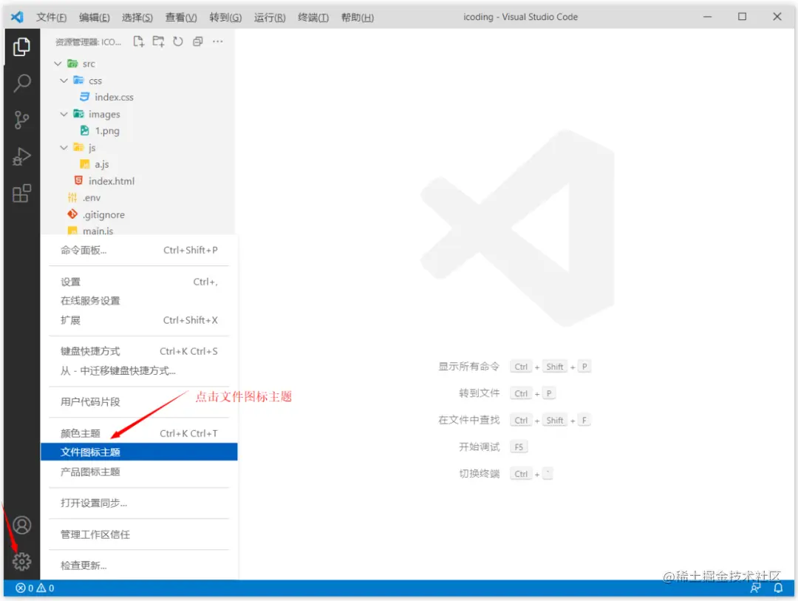Select the images folder name
Screen dimensions: 798x601
(104, 114)
